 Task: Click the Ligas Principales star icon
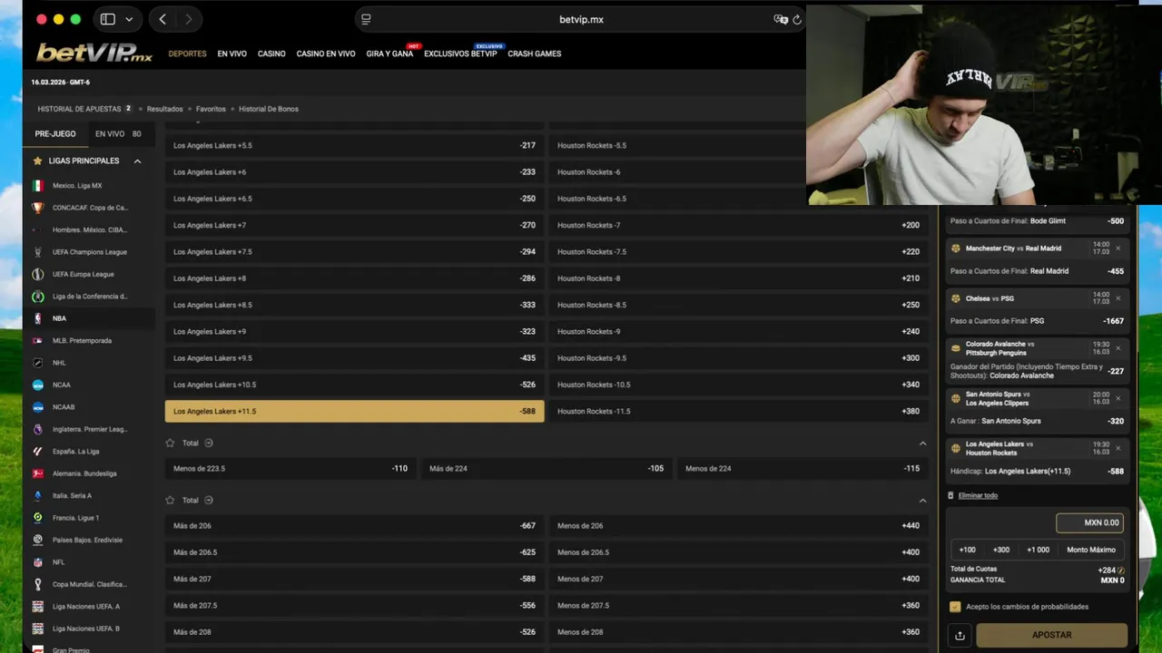(x=37, y=161)
